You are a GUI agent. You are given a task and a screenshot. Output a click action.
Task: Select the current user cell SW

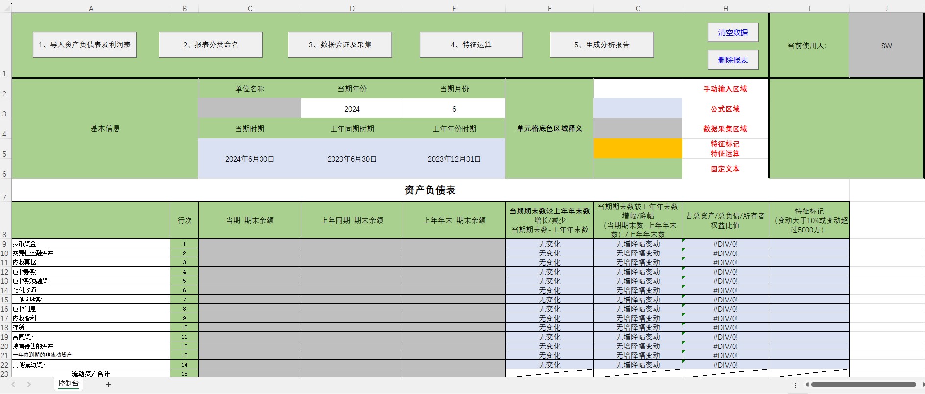pyautogui.click(x=886, y=46)
